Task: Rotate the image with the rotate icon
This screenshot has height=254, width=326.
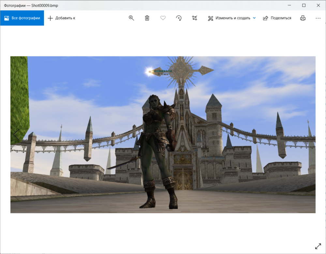Action: pyautogui.click(x=179, y=18)
